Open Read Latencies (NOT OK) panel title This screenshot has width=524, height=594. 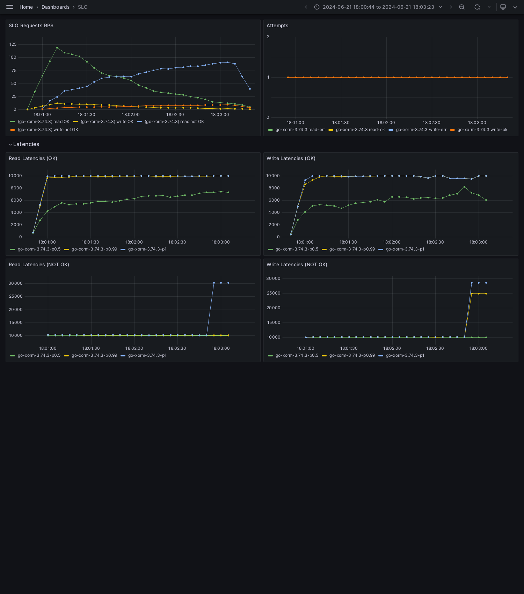(x=39, y=265)
